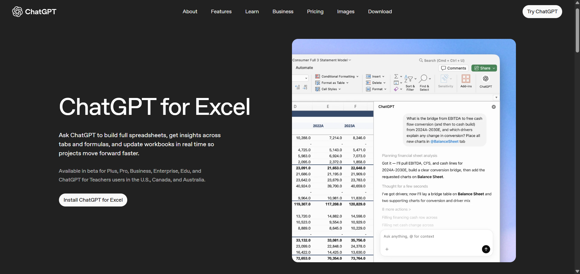Open the @BalanceSheet tab link

(x=444, y=141)
